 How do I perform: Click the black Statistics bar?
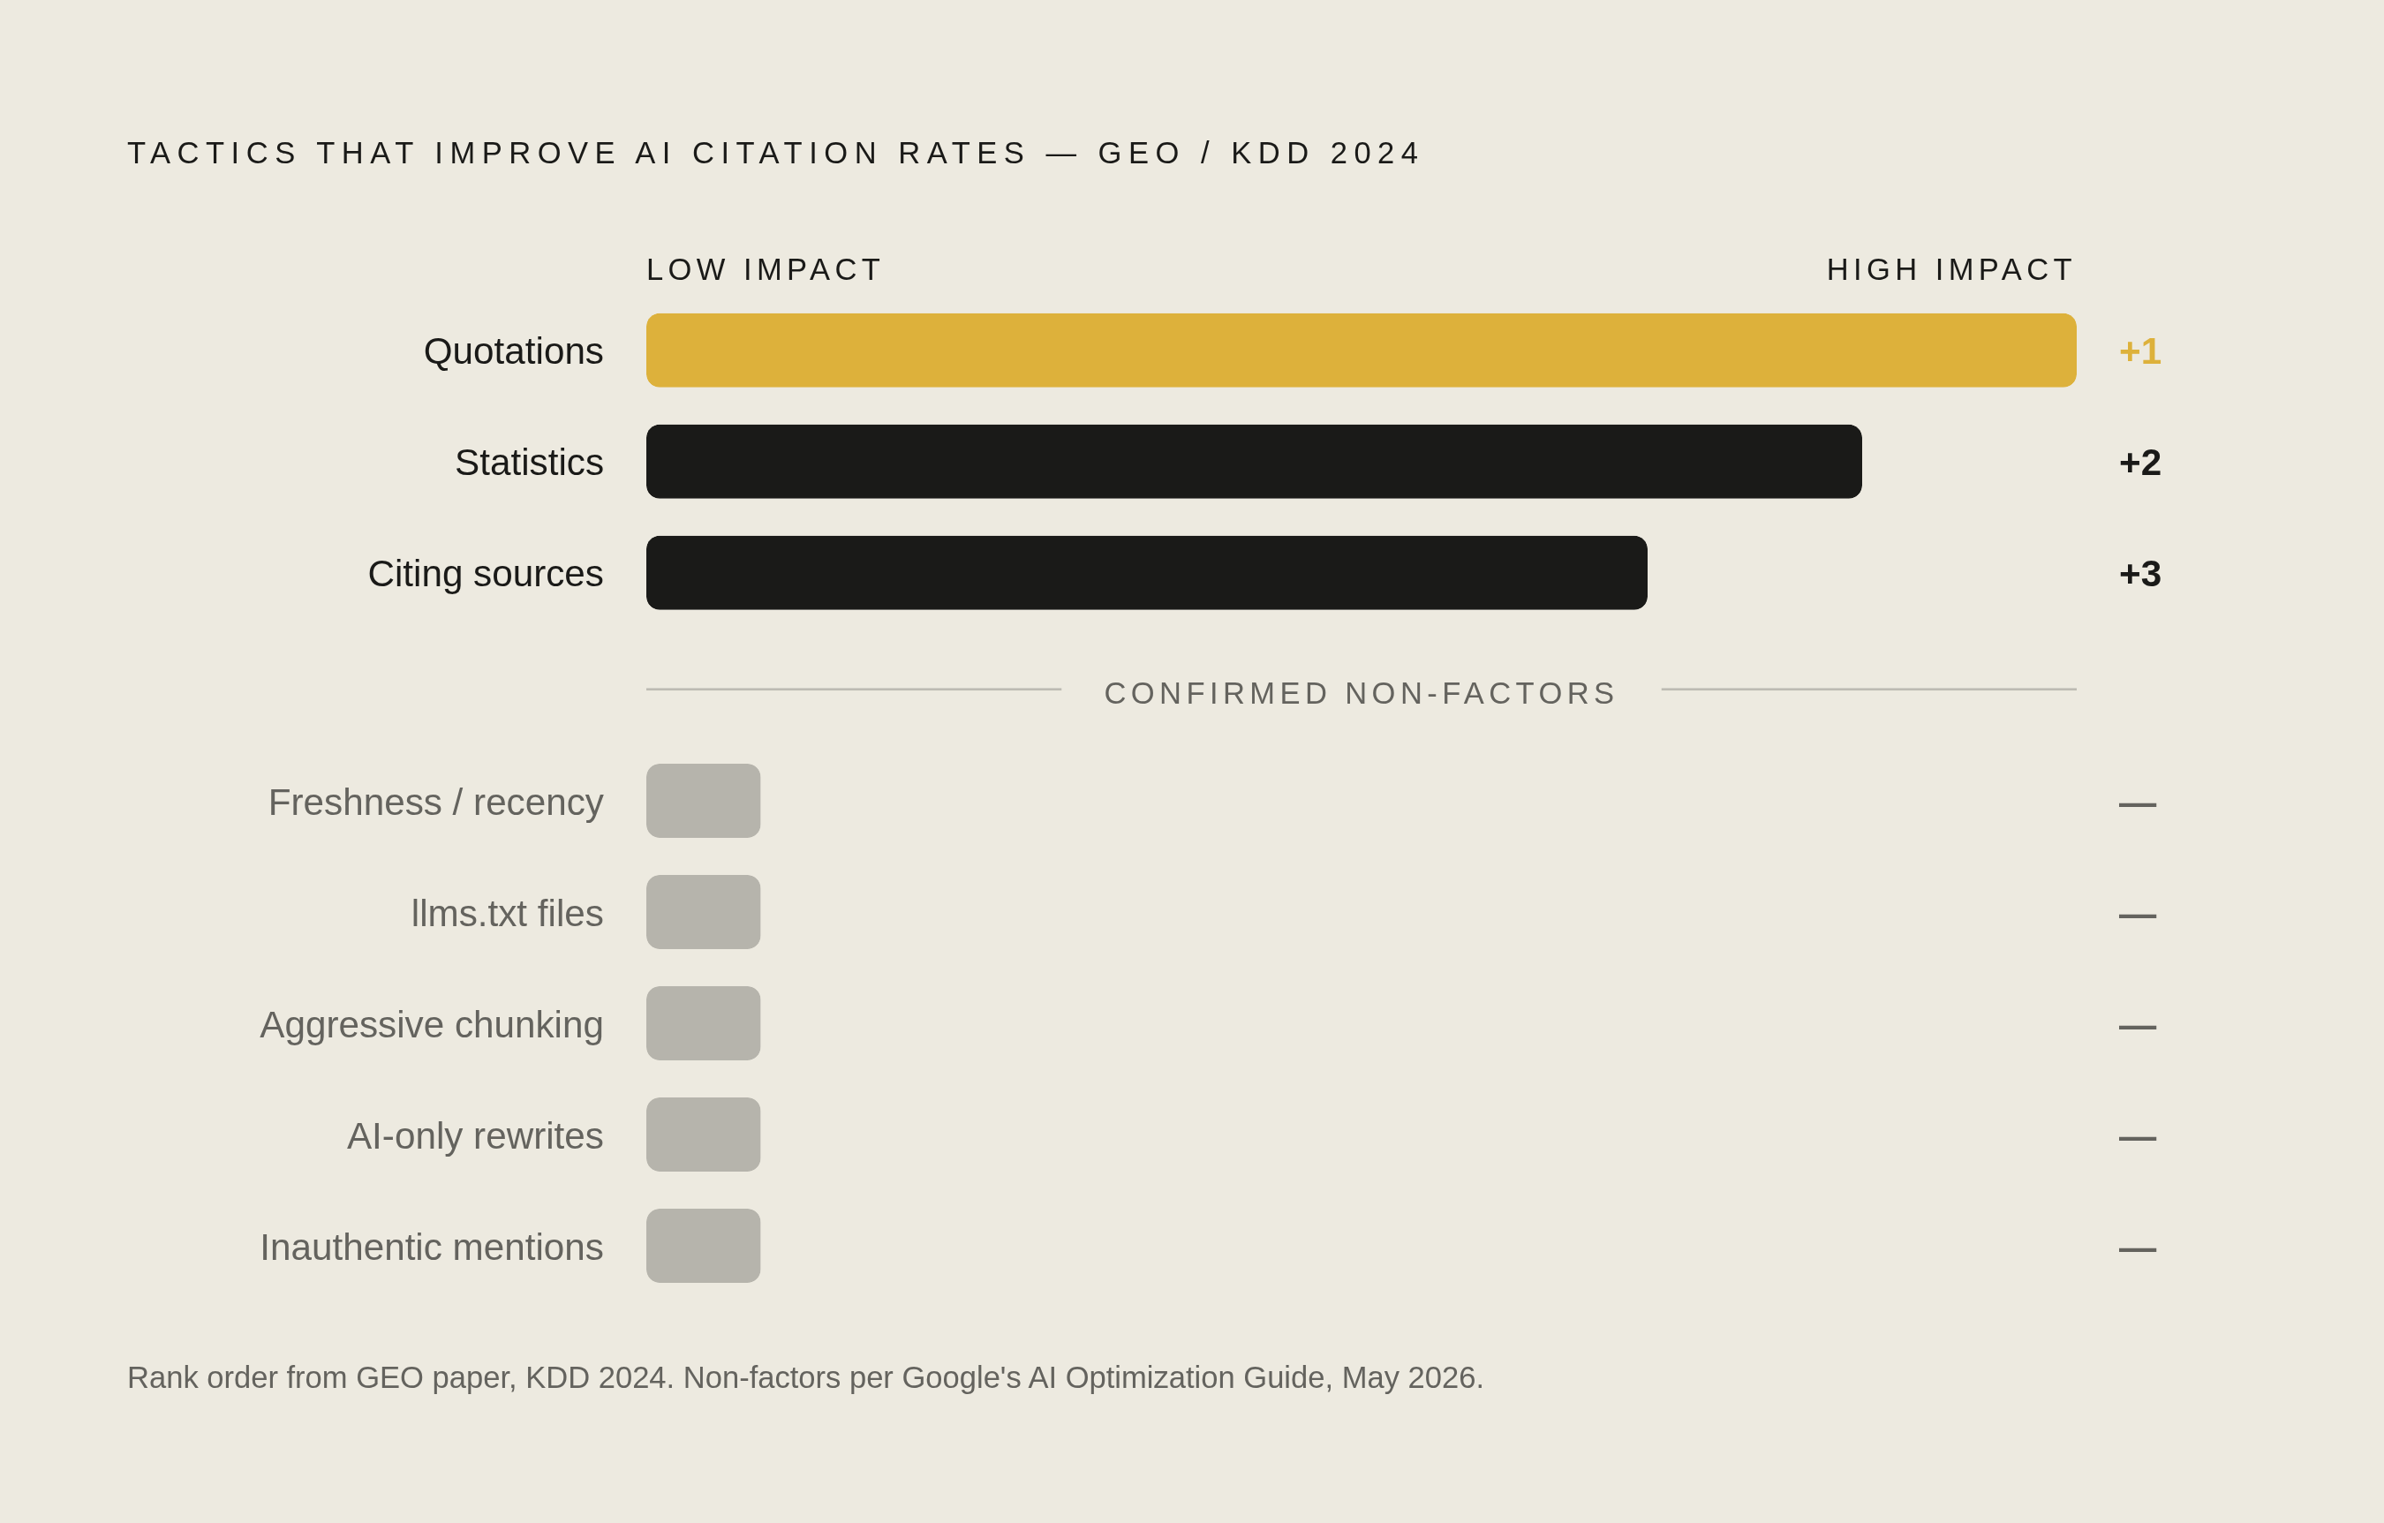1255,462
